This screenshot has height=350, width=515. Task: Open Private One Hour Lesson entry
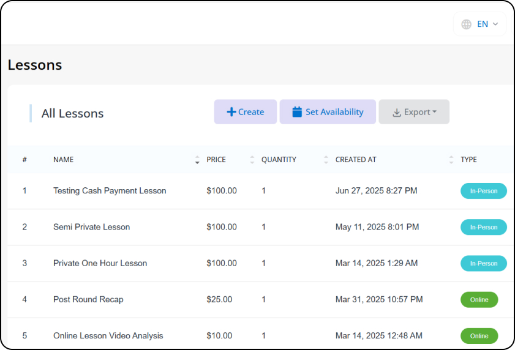100,263
